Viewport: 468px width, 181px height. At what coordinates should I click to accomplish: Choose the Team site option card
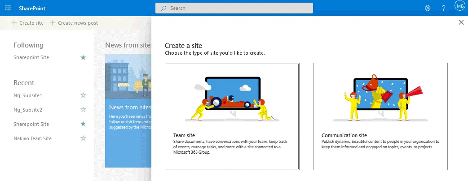point(232,116)
